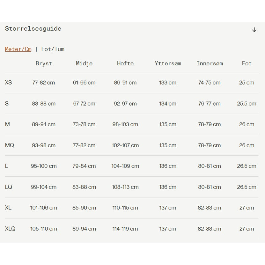Click the Midje column header
This screenshot has height=265, width=265.
coord(84,63)
